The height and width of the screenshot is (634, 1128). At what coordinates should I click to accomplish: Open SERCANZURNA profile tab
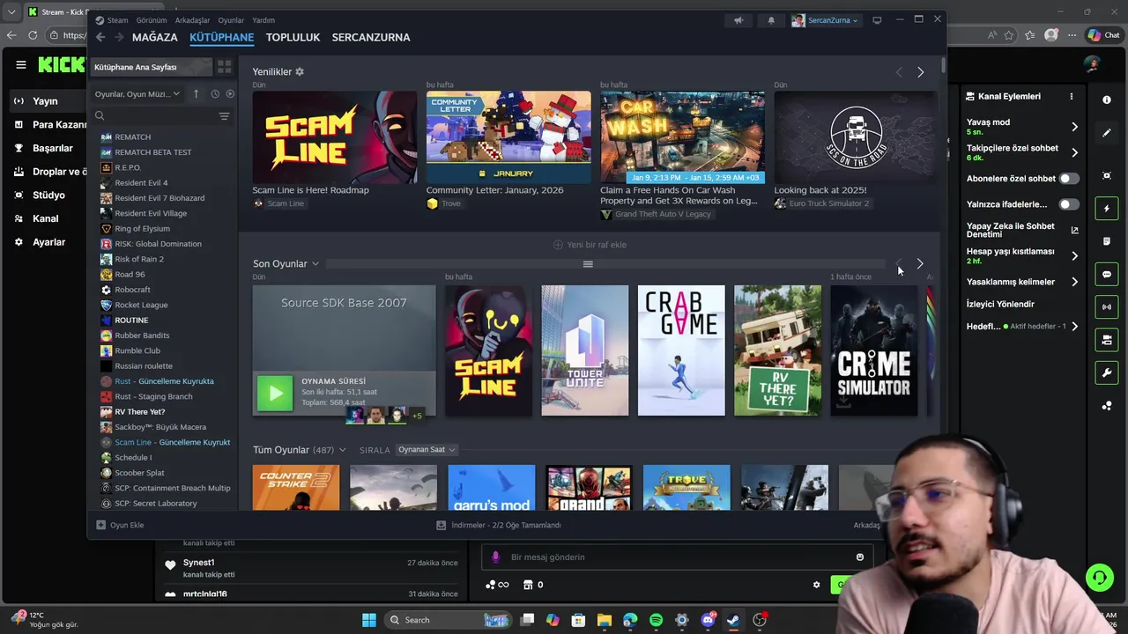point(371,37)
